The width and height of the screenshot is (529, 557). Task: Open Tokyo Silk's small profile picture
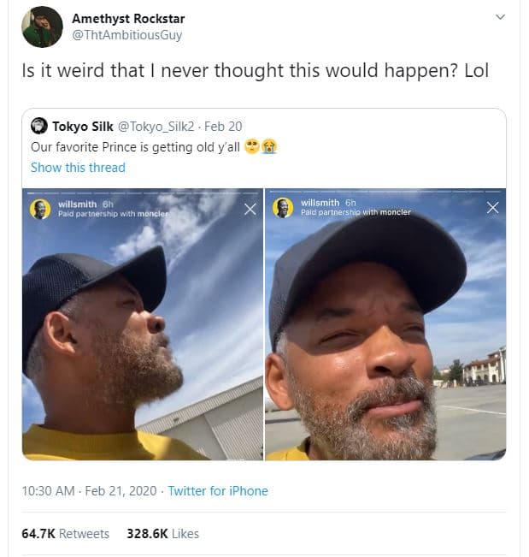pos(39,126)
